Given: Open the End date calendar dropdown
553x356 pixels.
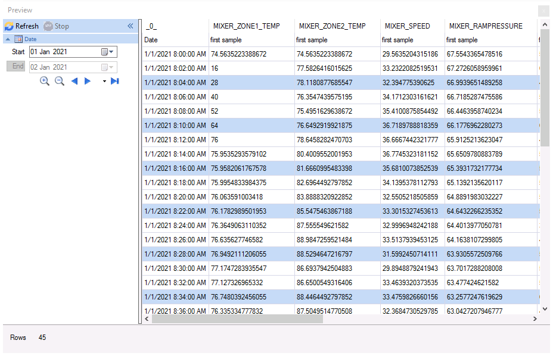Looking at the screenshot, I should 108,67.
